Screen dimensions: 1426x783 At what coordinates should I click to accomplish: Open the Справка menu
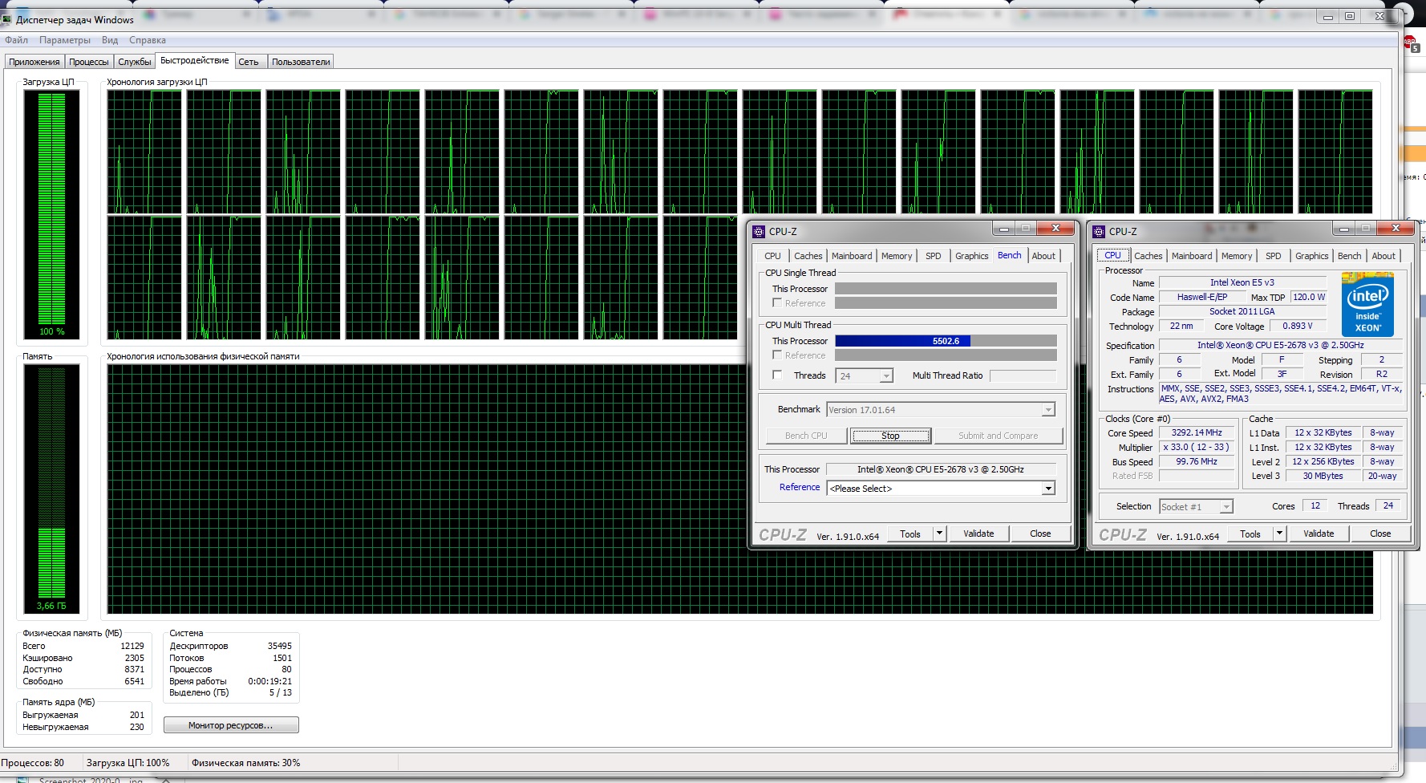pos(148,40)
